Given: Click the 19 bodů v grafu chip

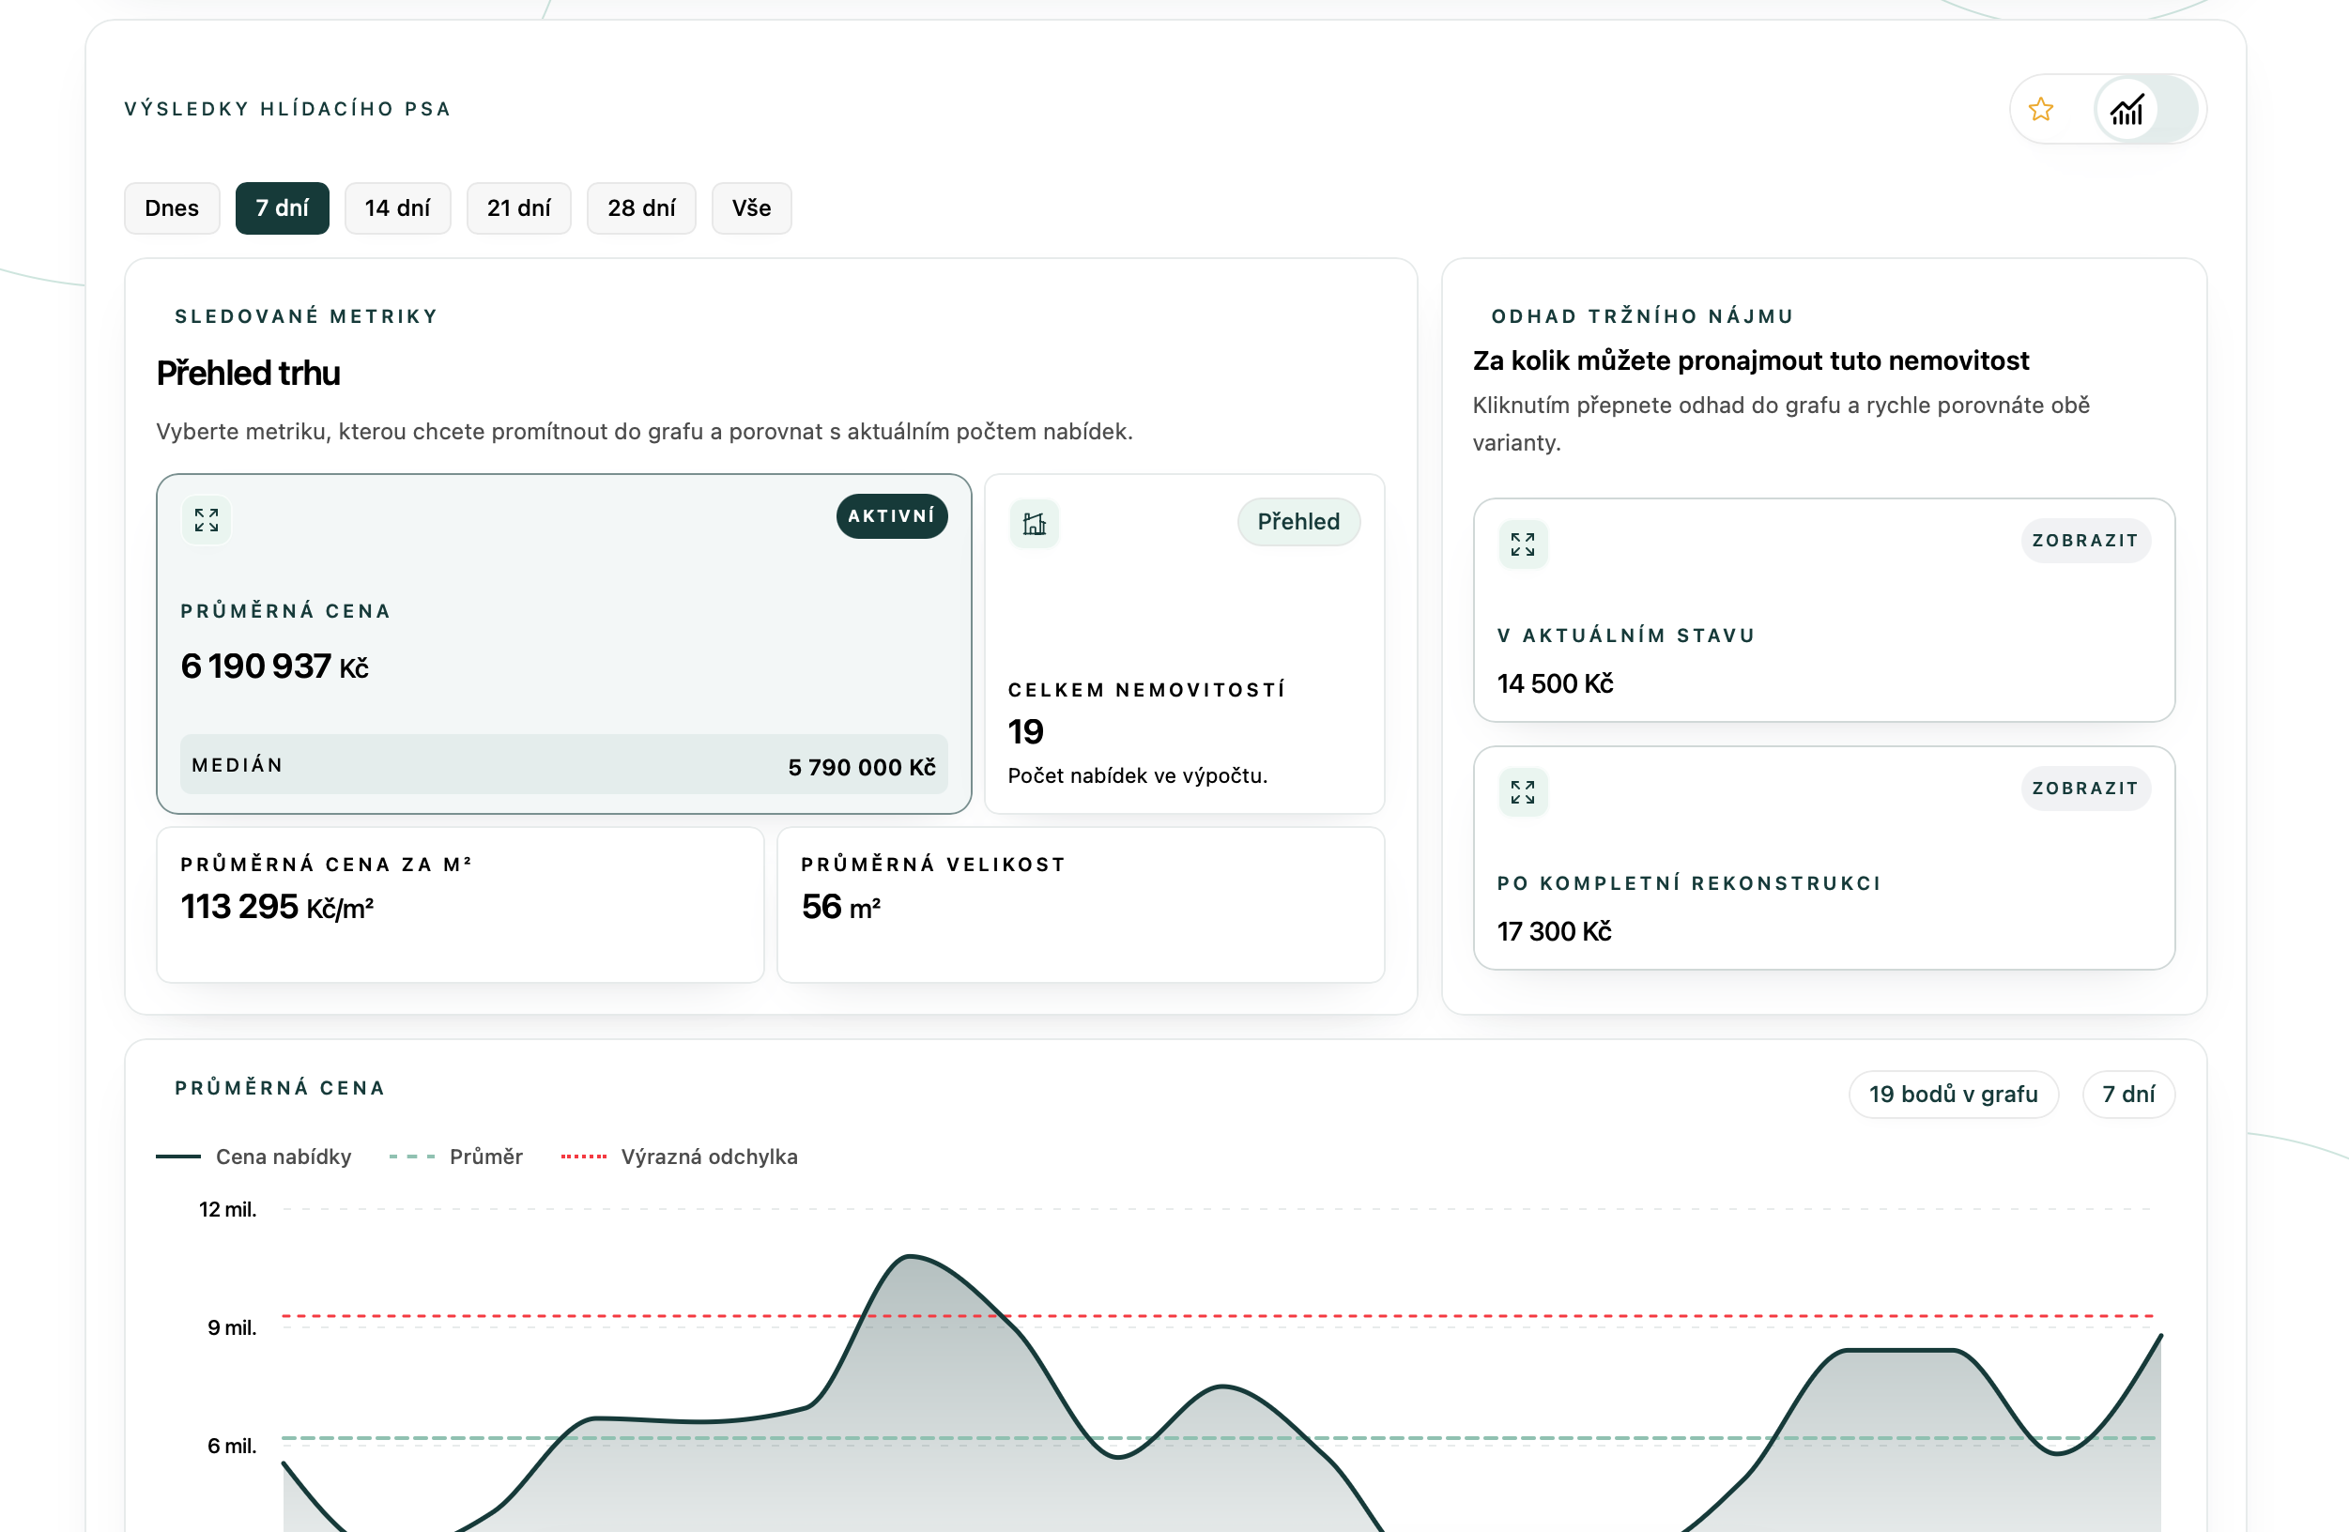Looking at the screenshot, I should click(1953, 1095).
